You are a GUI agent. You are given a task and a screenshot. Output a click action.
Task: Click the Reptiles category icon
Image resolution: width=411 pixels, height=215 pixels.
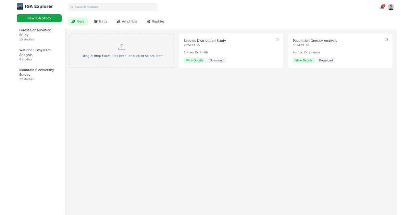(149, 21)
